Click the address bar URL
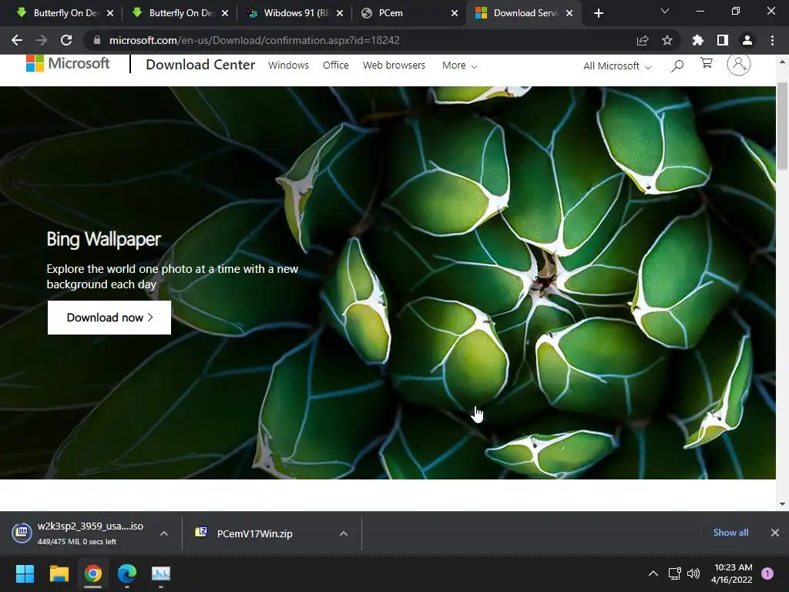This screenshot has height=592, width=789. 254,40
